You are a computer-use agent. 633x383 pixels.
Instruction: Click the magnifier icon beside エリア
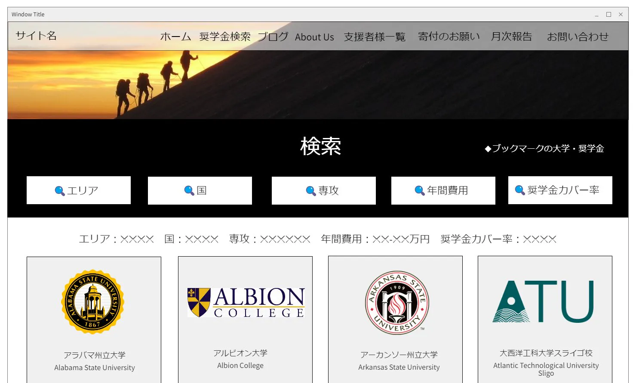click(x=60, y=190)
